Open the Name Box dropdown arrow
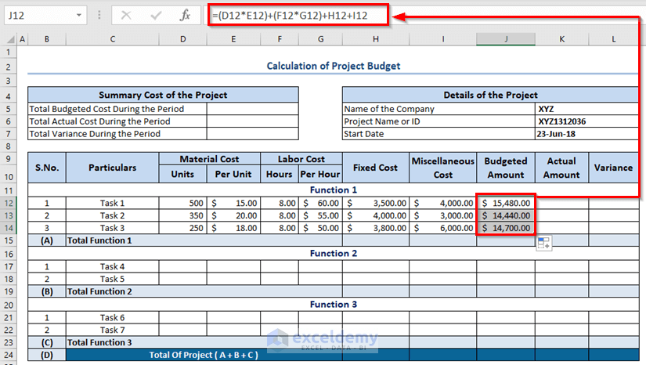Image resolution: width=646 pixels, height=365 pixels. (x=78, y=16)
